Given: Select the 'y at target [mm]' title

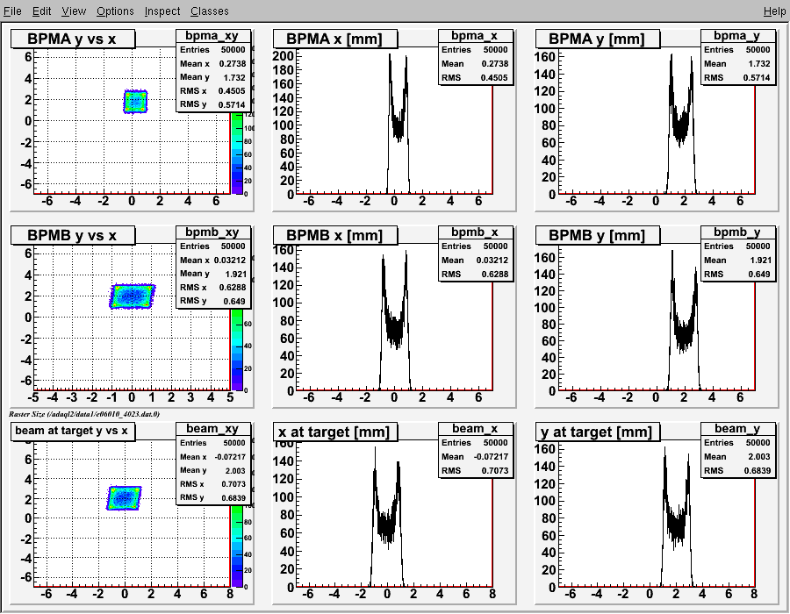Looking at the screenshot, I should point(597,432).
